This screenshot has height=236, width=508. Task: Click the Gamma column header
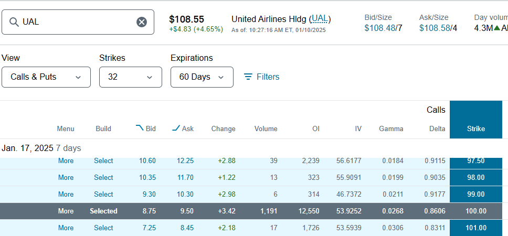tap(391, 129)
